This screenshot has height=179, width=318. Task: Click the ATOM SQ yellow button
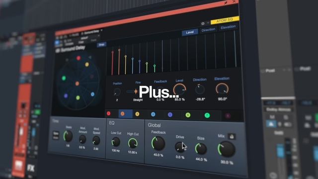point(225,20)
